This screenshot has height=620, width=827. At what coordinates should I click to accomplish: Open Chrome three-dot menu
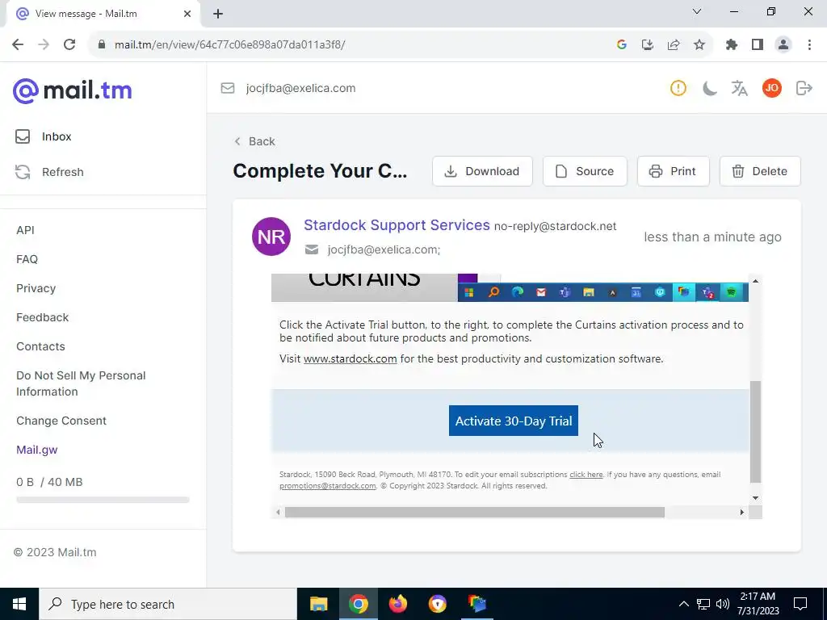pyautogui.click(x=809, y=45)
